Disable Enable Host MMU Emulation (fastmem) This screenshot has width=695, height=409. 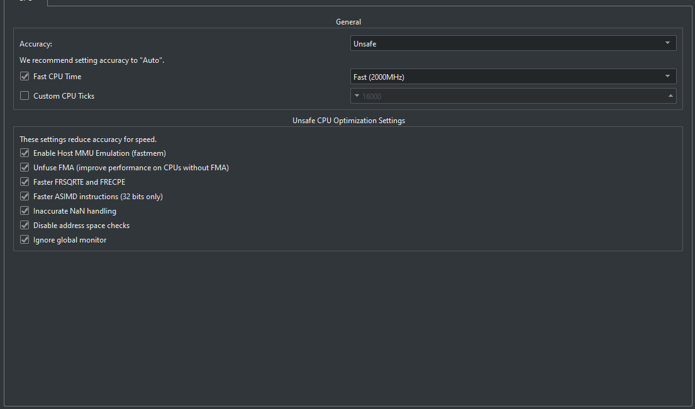coord(25,153)
